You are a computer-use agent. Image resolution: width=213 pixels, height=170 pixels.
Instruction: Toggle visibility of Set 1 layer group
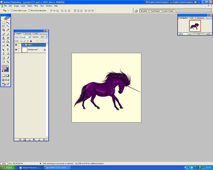pos(16,45)
